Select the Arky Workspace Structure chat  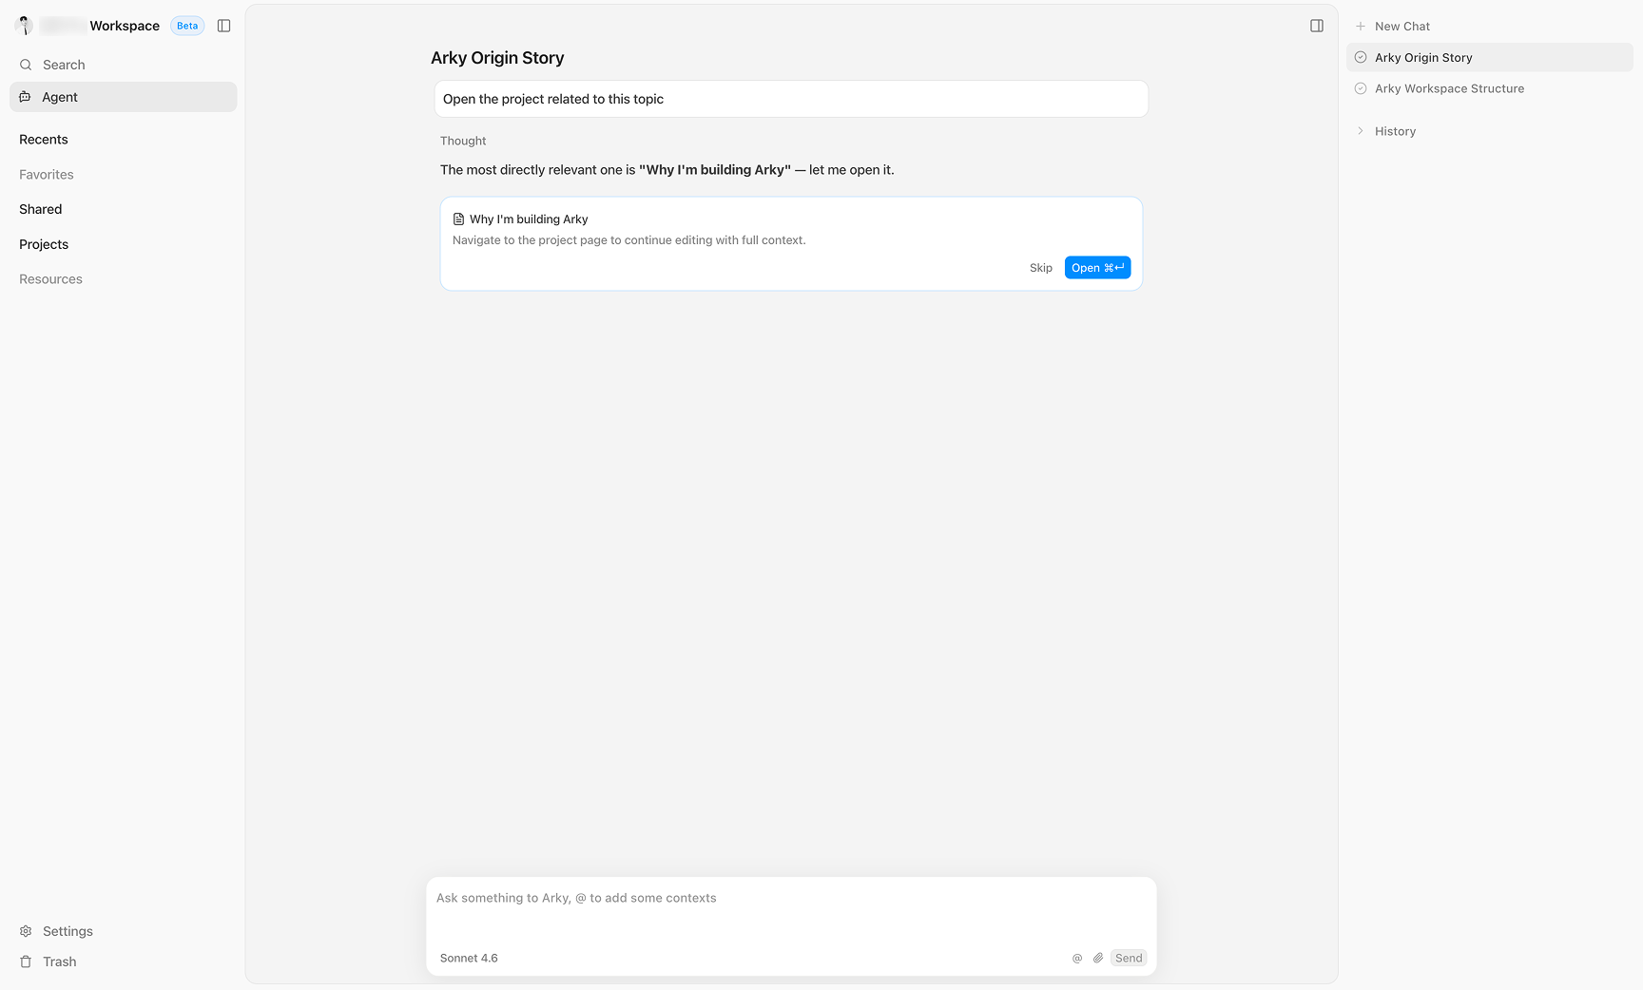click(1449, 88)
